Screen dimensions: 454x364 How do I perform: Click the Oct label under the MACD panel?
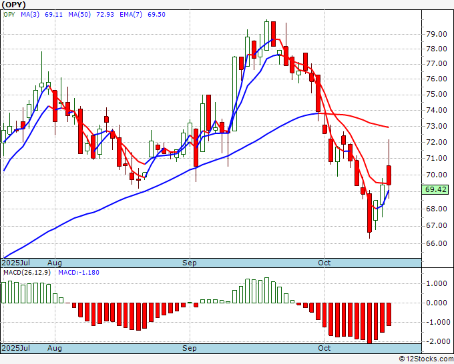click(x=324, y=348)
